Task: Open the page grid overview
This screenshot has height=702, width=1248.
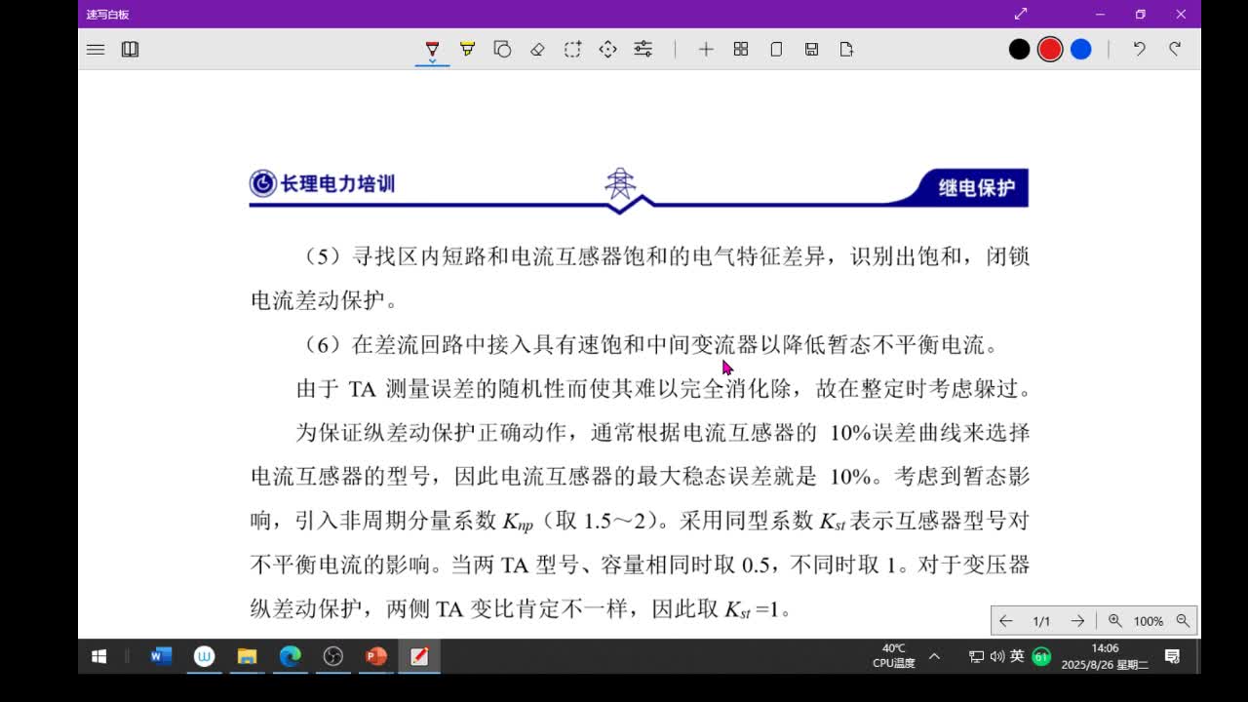Action: click(741, 49)
